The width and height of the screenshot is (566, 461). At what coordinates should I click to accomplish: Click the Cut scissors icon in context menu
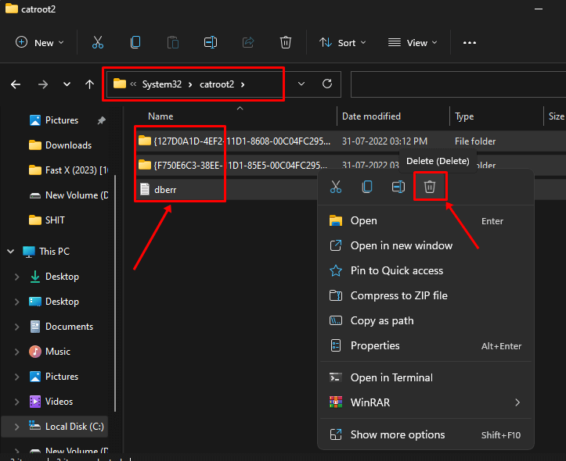[x=336, y=187]
